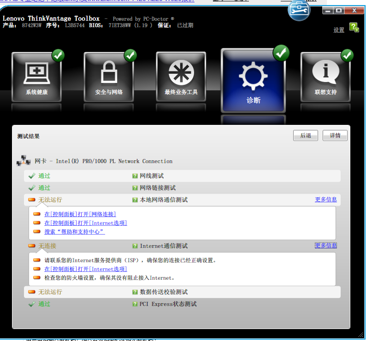Select the 诊断 gear tile
The height and width of the screenshot is (341, 366).
point(253,81)
